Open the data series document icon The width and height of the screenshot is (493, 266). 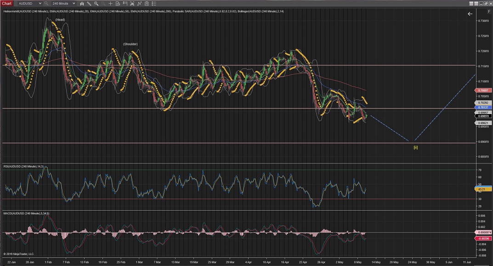pos(118,3)
